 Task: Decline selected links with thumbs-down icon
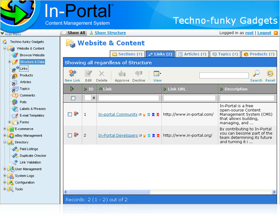139,74
